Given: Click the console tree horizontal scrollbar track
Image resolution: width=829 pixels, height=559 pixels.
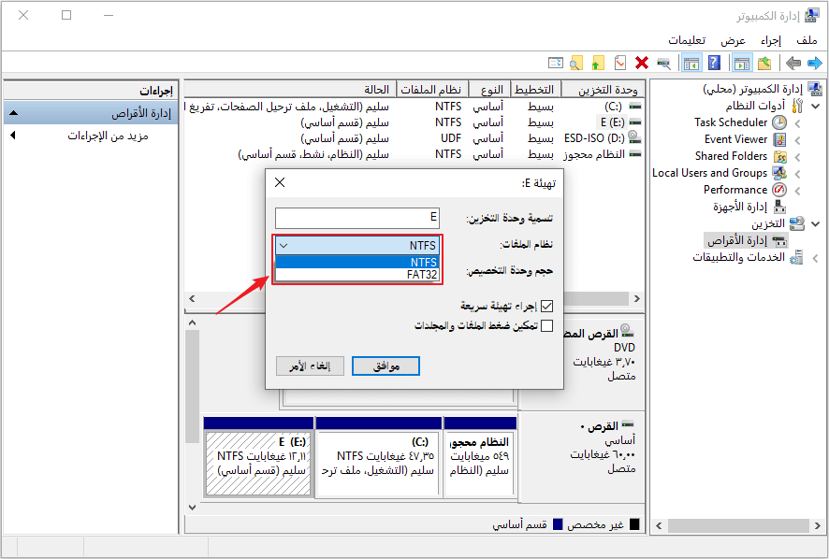Looking at the screenshot, I should (x=738, y=525).
